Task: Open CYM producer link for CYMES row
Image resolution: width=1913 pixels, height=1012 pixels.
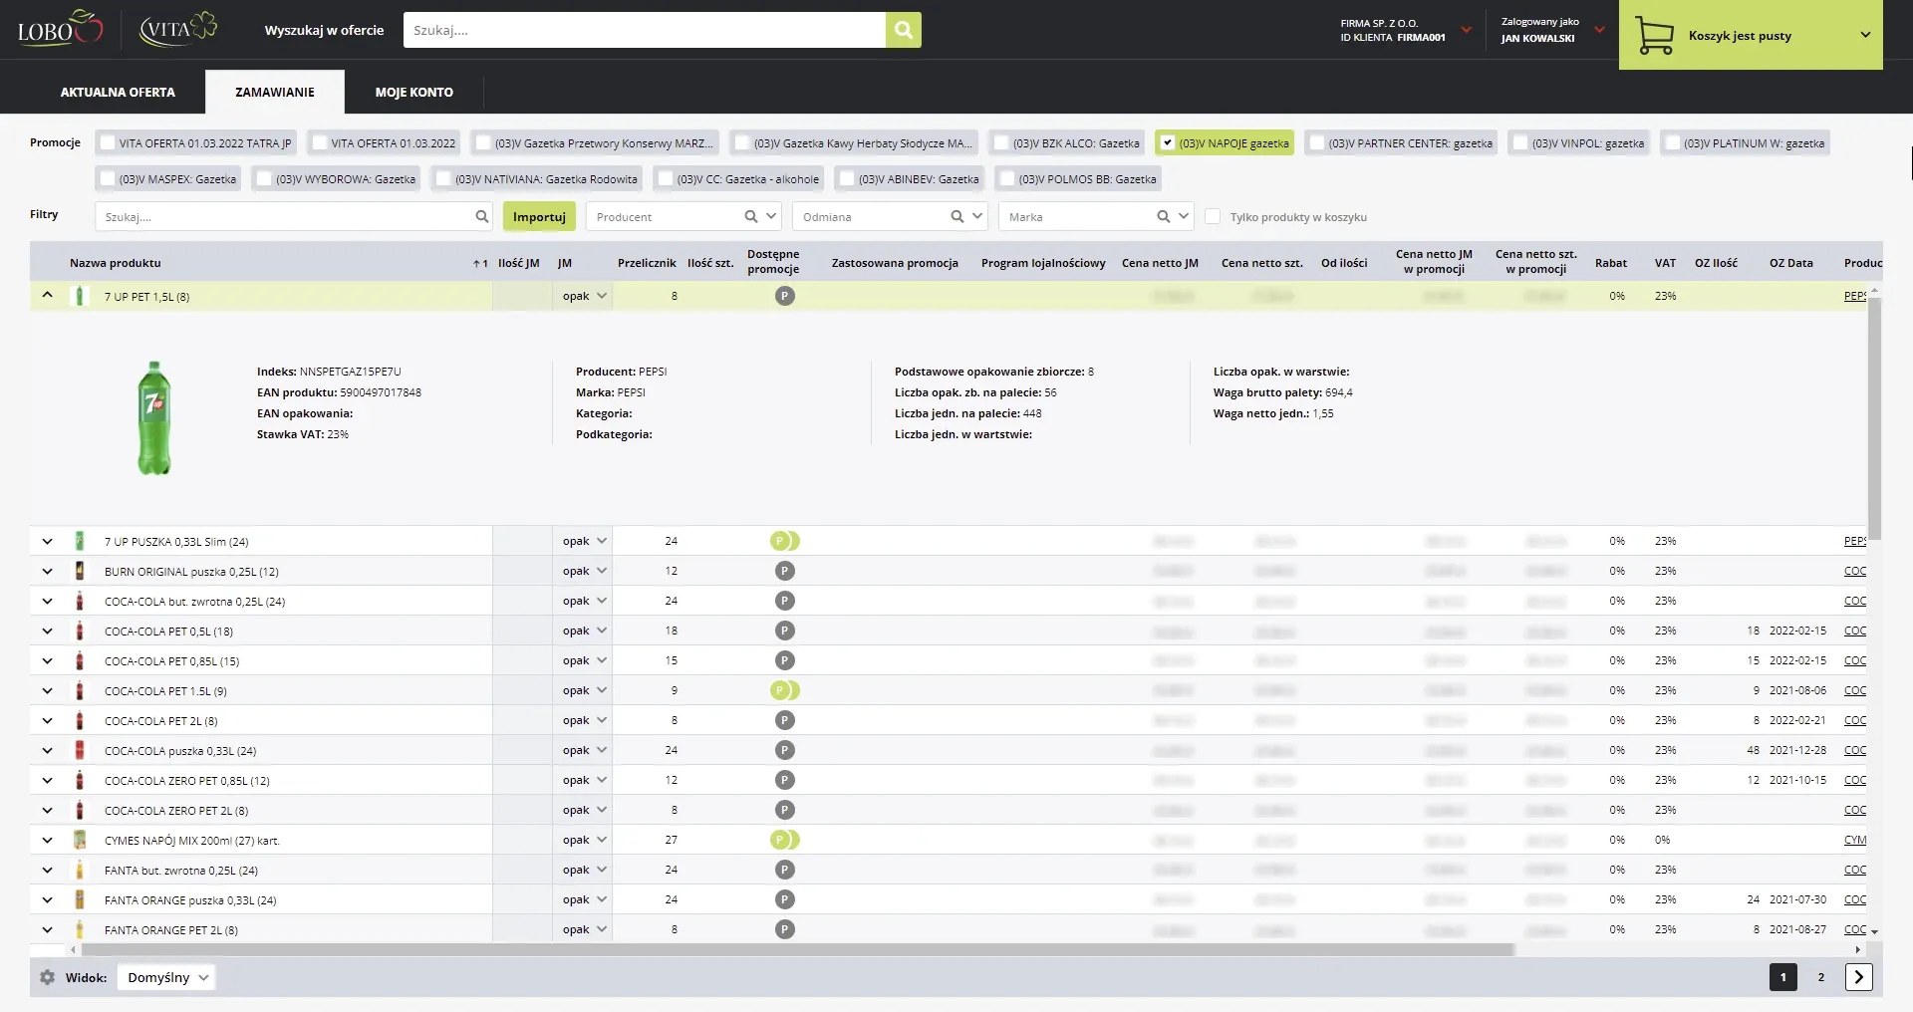Action: 1855,840
